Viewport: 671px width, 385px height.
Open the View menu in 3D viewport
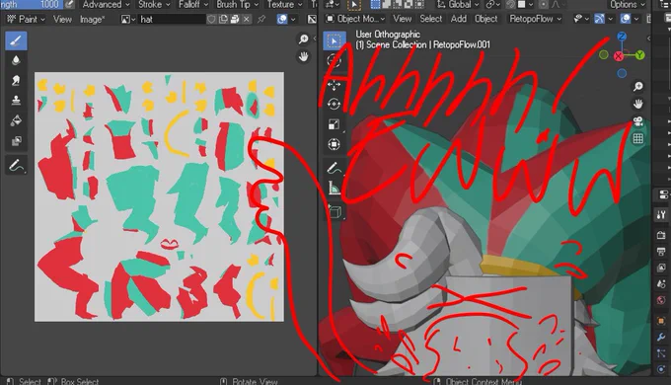click(x=403, y=19)
